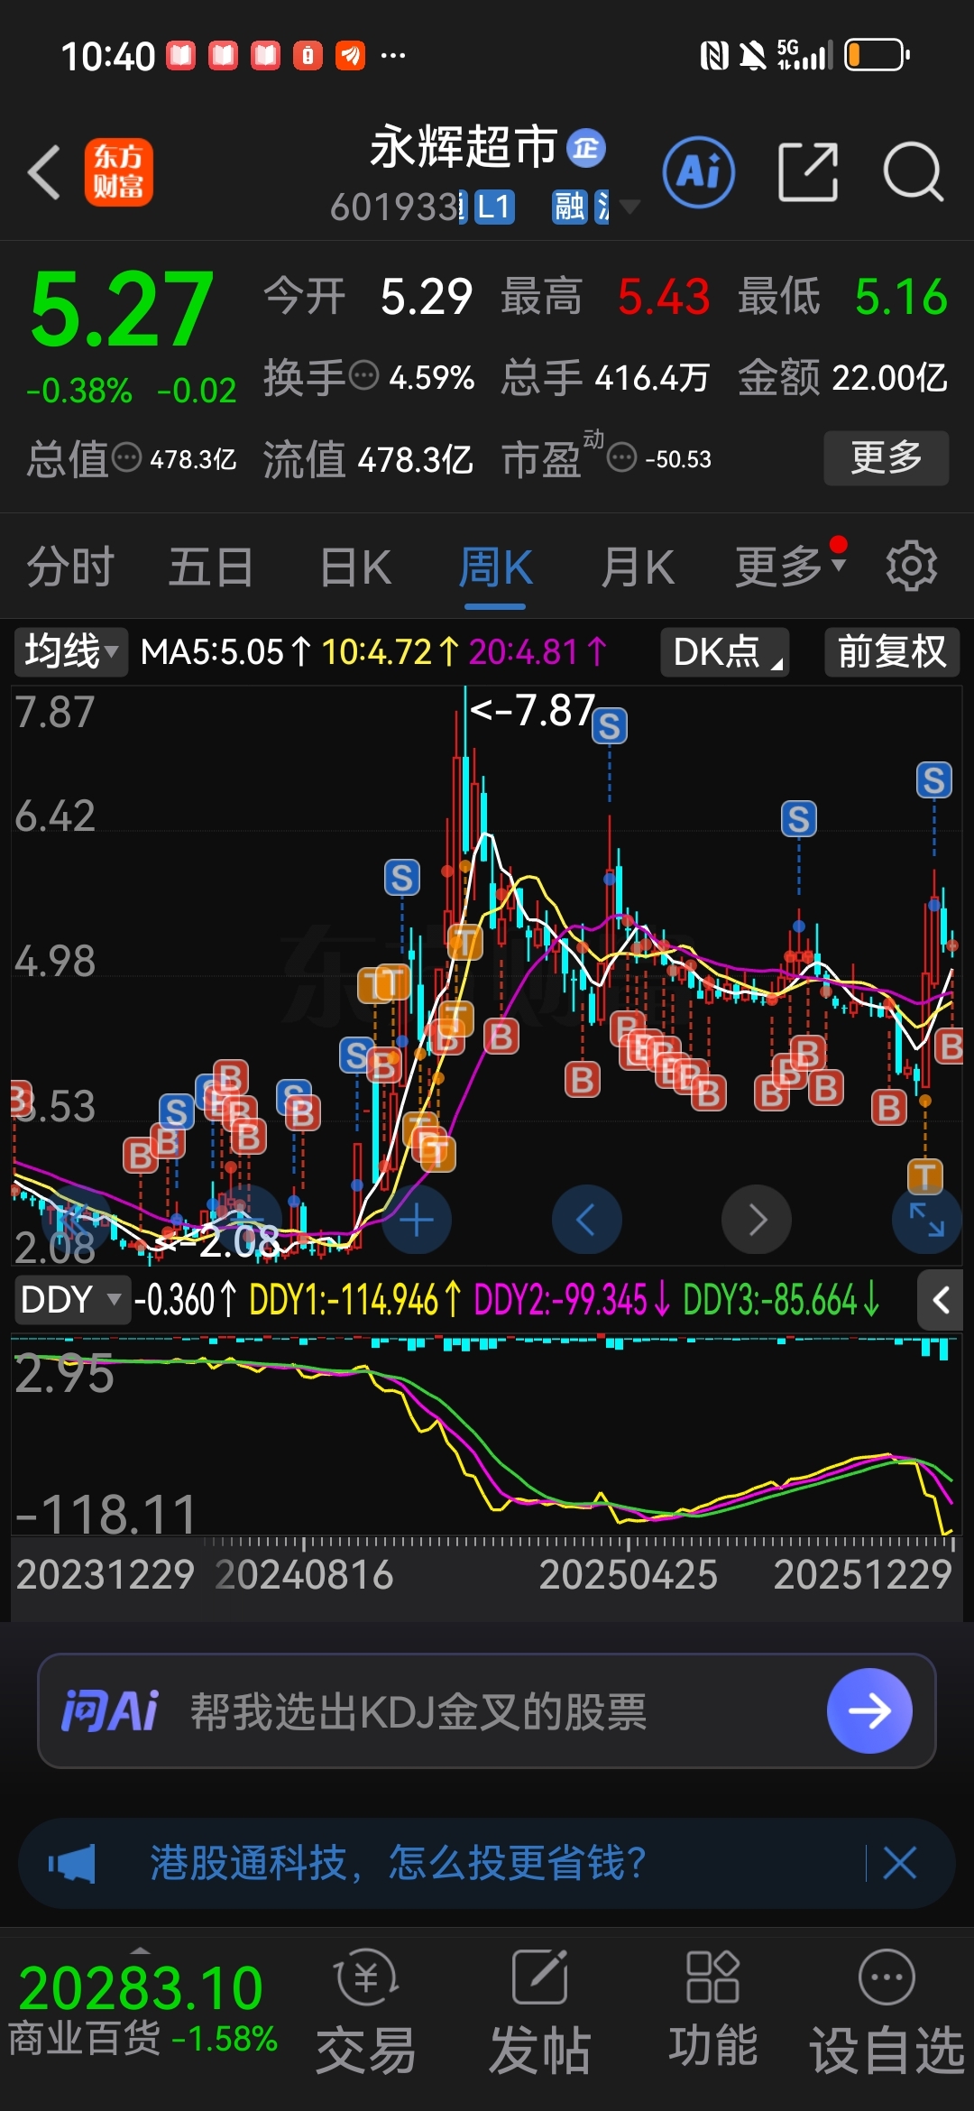Screen dimensions: 974x2111
Task: Tap the MA5:5.05 value
Action: [225, 651]
